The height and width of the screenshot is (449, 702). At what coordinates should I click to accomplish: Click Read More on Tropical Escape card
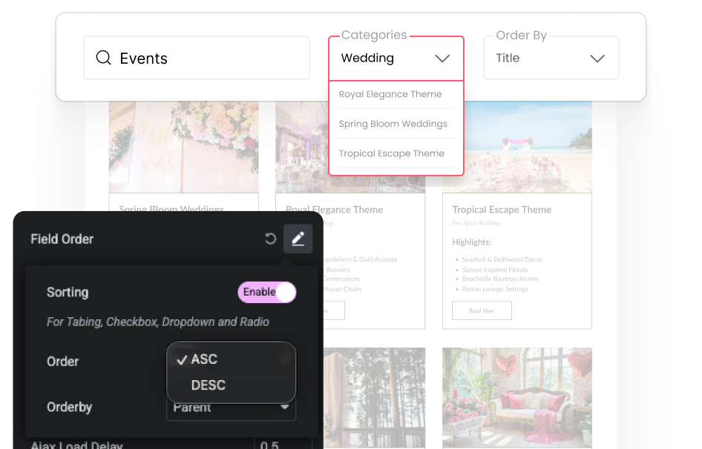(482, 310)
